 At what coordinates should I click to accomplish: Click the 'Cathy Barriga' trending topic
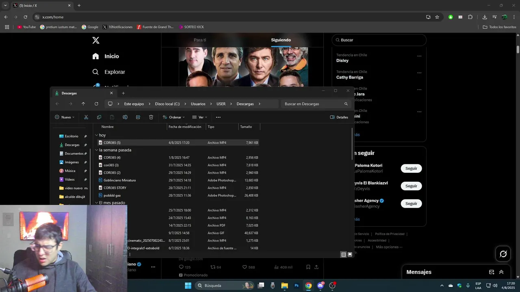point(350,77)
